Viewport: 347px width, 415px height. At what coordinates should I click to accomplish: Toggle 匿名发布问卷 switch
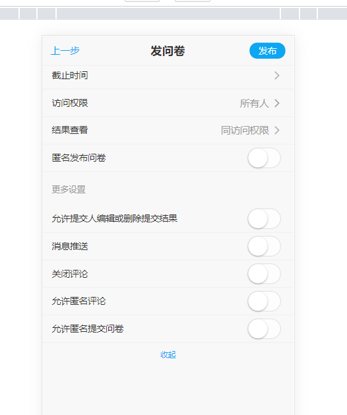click(264, 158)
